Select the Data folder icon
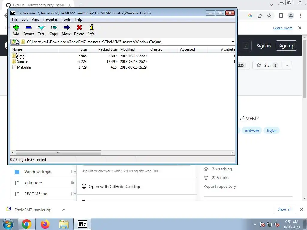Screen dimensions: 307x230 [x=14, y=56]
